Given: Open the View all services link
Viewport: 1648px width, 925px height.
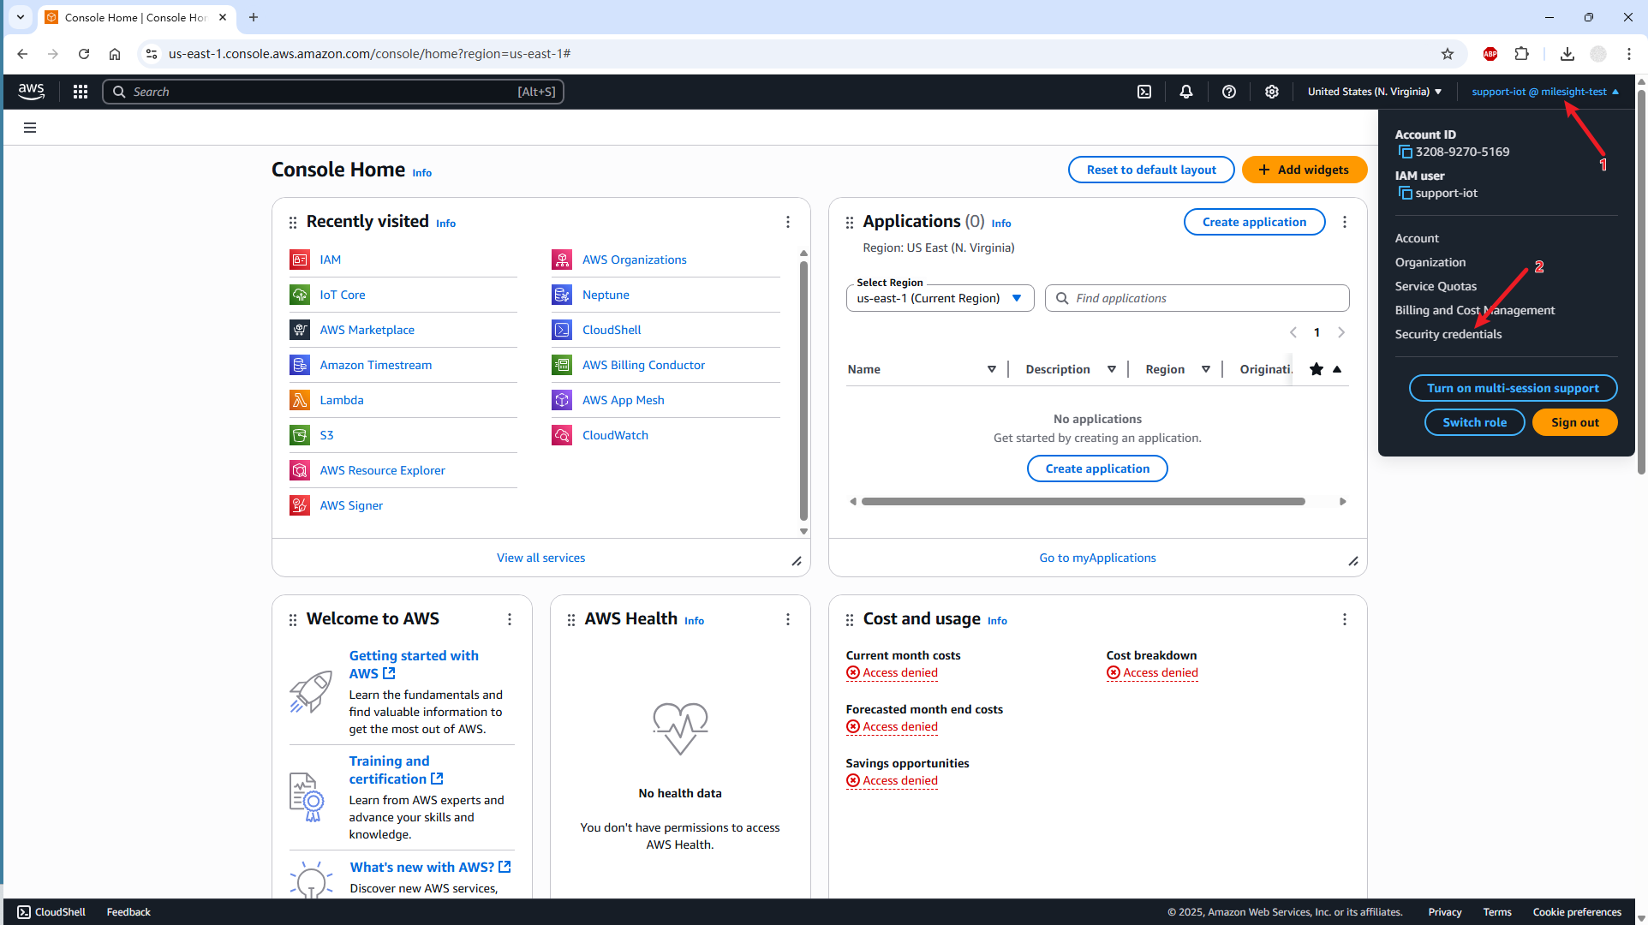Looking at the screenshot, I should pos(540,558).
